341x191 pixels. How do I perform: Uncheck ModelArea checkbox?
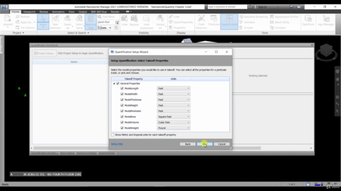point(122,117)
